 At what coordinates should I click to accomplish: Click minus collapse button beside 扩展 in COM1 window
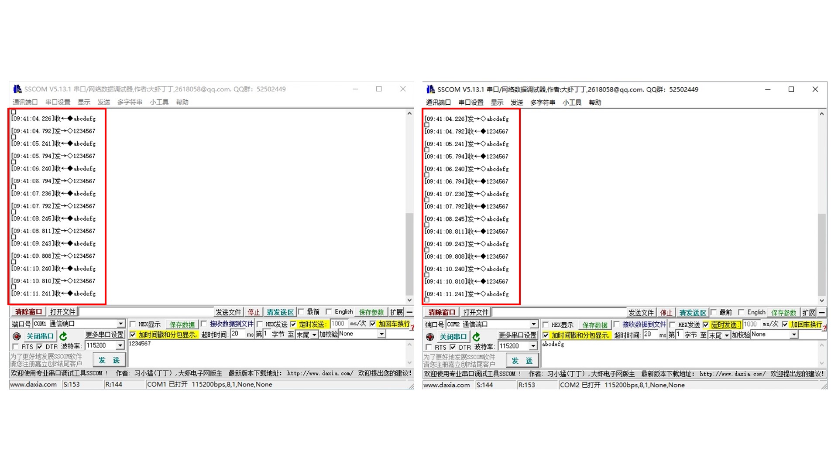click(x=409, y=312)
